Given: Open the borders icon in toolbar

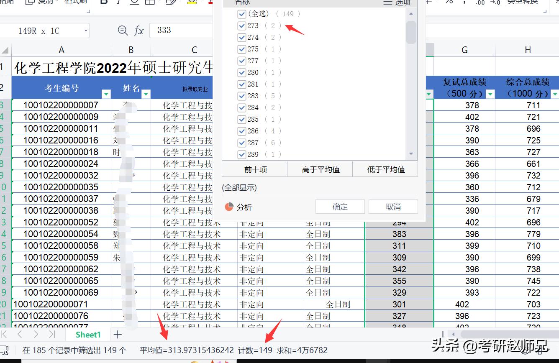Looking at the screenshot, I should click(x=150, y=2).
